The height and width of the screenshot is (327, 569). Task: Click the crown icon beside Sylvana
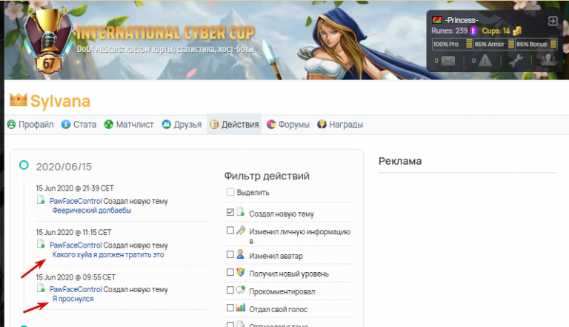point(19,100)
